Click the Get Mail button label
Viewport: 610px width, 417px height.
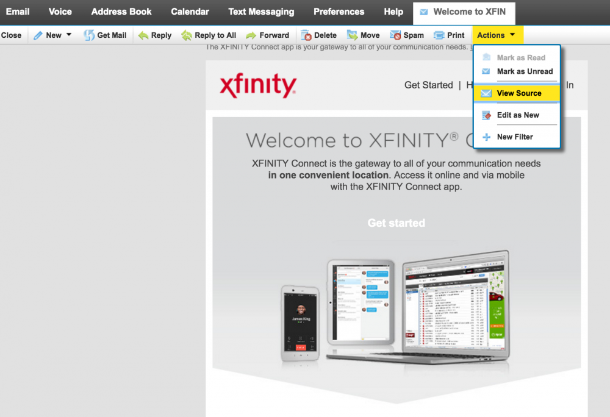112,35
